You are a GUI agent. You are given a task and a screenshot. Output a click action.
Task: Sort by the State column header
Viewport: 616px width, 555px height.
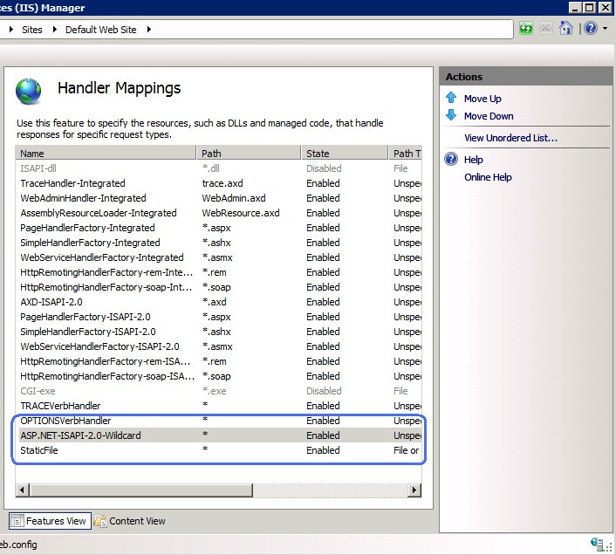(x=345, y=154)
